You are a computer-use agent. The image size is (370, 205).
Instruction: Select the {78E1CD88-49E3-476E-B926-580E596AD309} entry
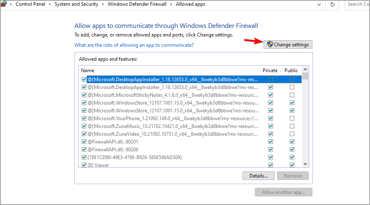(x=135, y=157)
